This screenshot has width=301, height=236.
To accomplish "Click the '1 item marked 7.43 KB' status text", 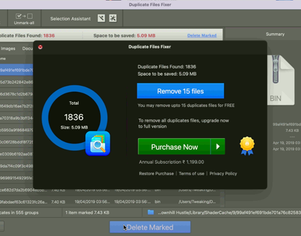I will click(87, 212).
